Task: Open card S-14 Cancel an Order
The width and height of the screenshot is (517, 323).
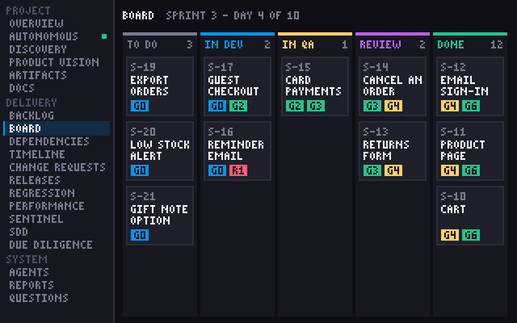Action: click(x=393, y=86)
